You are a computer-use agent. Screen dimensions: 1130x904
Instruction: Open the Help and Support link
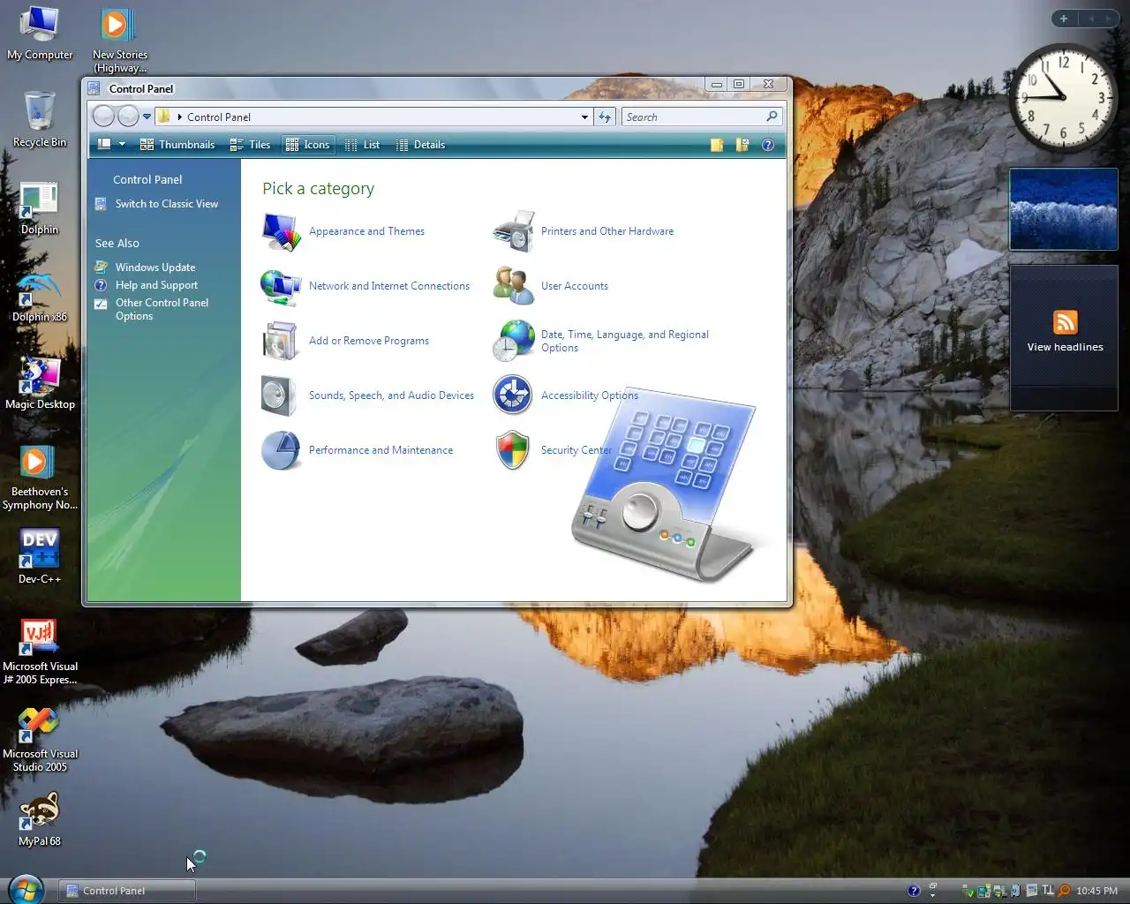coord(156,285)
